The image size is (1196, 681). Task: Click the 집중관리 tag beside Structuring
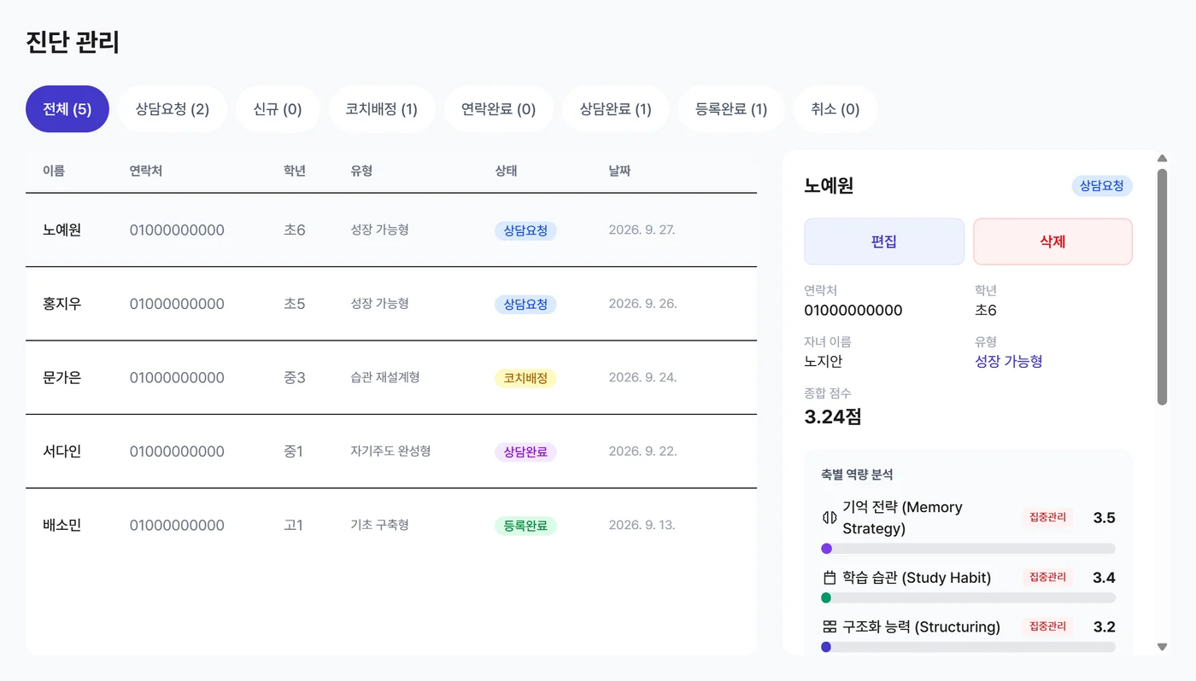pyautogui.click(x=1047, y=626)
